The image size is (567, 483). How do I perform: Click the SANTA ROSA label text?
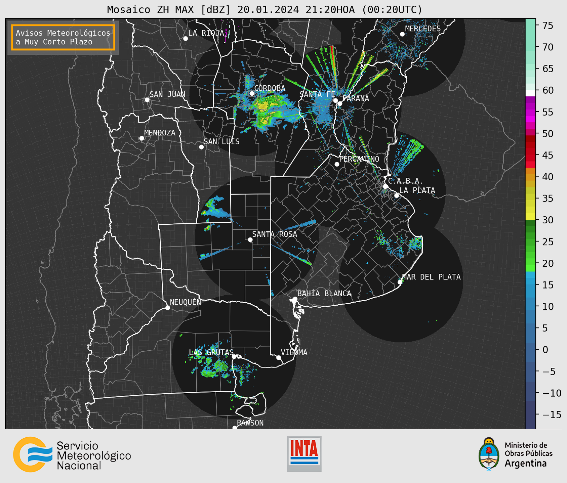coord(275,234)
